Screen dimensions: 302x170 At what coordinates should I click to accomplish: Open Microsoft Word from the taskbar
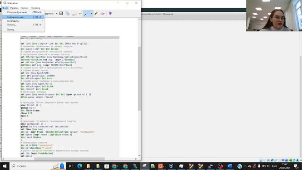pos(230,166)
